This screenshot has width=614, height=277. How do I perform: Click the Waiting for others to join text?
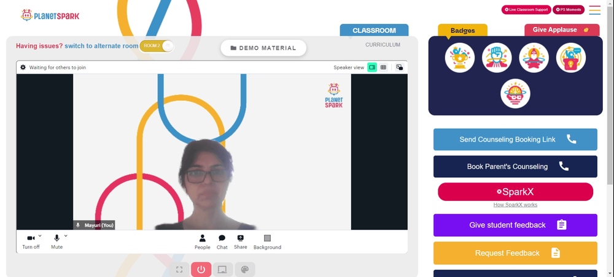pyautogui.click(x=58, y=67)
